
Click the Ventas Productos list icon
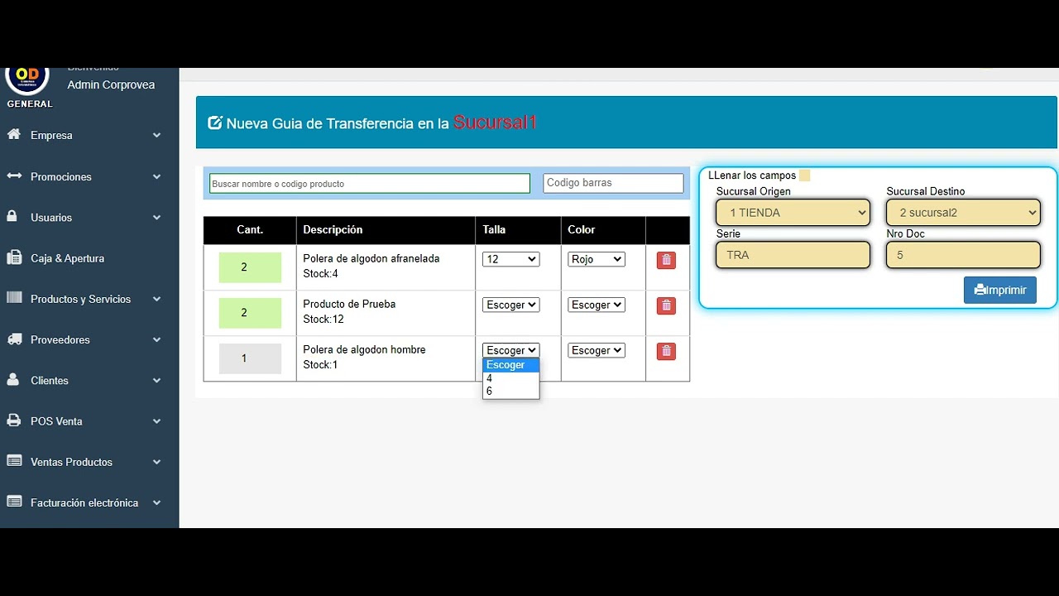click(x=14, y=461)
